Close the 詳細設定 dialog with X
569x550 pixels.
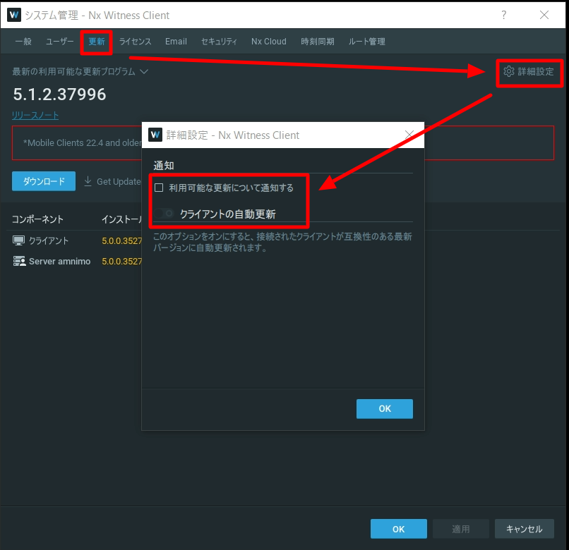click(x=409, y=135)
